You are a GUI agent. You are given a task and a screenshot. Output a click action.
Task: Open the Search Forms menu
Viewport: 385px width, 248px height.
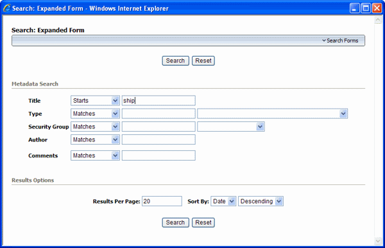(340, 40)
